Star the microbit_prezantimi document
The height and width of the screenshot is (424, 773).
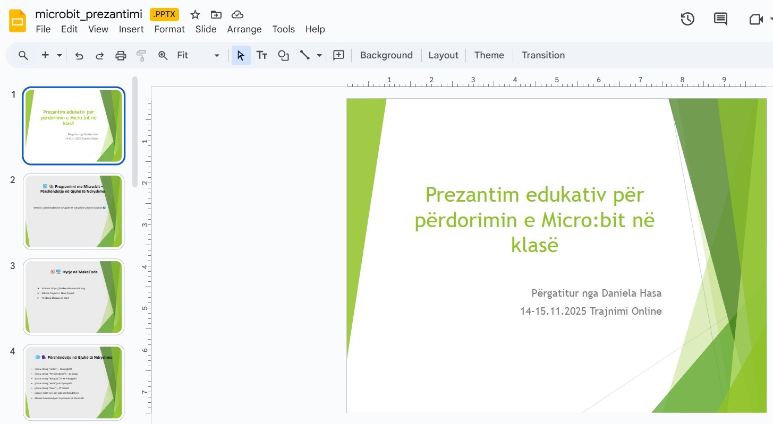(x=195, y=14)
